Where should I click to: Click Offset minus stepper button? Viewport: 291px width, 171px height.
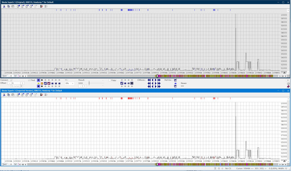[x=10, y=83]
